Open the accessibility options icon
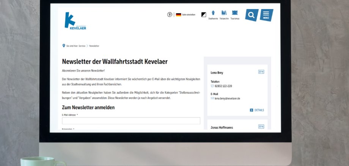Viewport: 349px width, 166px height. tap(170, 14)
